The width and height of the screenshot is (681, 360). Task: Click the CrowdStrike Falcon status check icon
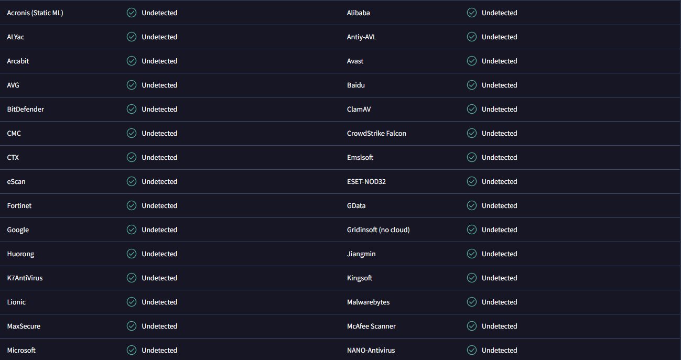coord(472,133)
